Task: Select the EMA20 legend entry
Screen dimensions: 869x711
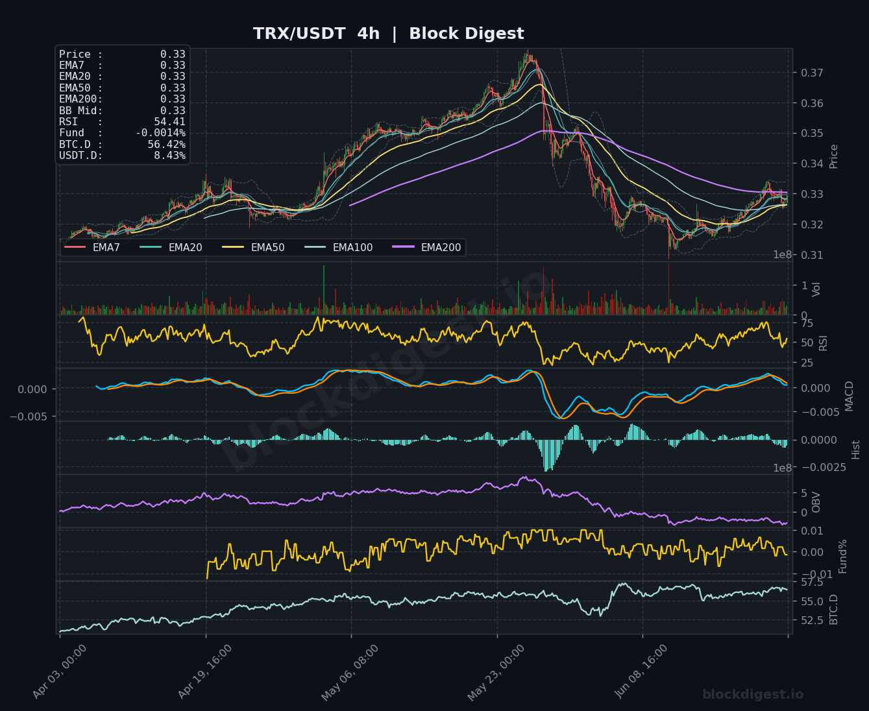Action: [x=171, y=247]
